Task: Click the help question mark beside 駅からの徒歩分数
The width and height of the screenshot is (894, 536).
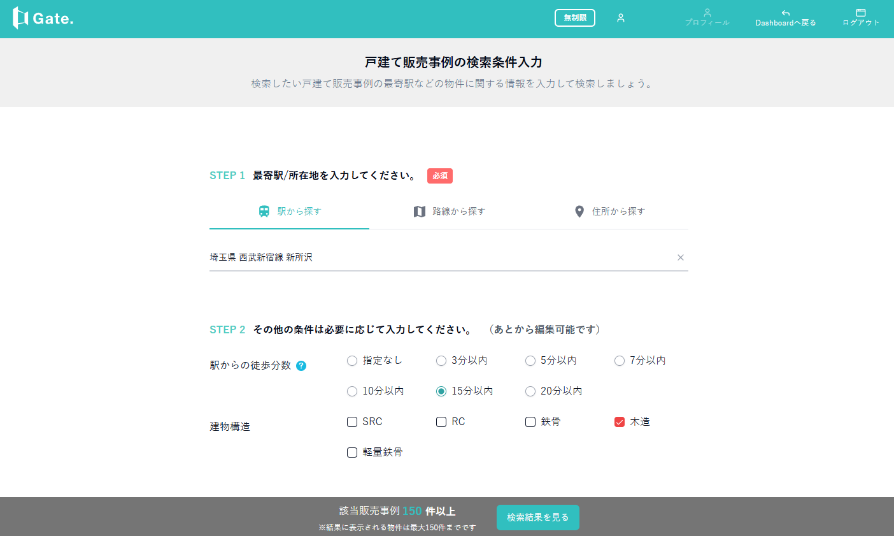Action: click(301, 366)
